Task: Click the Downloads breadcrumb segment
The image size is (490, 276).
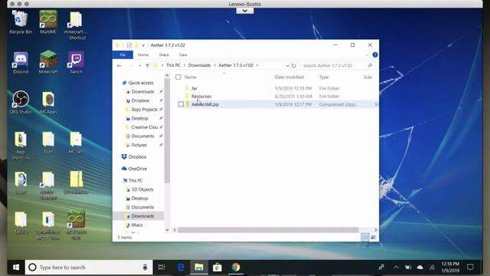Action: (x=199, y=65)
